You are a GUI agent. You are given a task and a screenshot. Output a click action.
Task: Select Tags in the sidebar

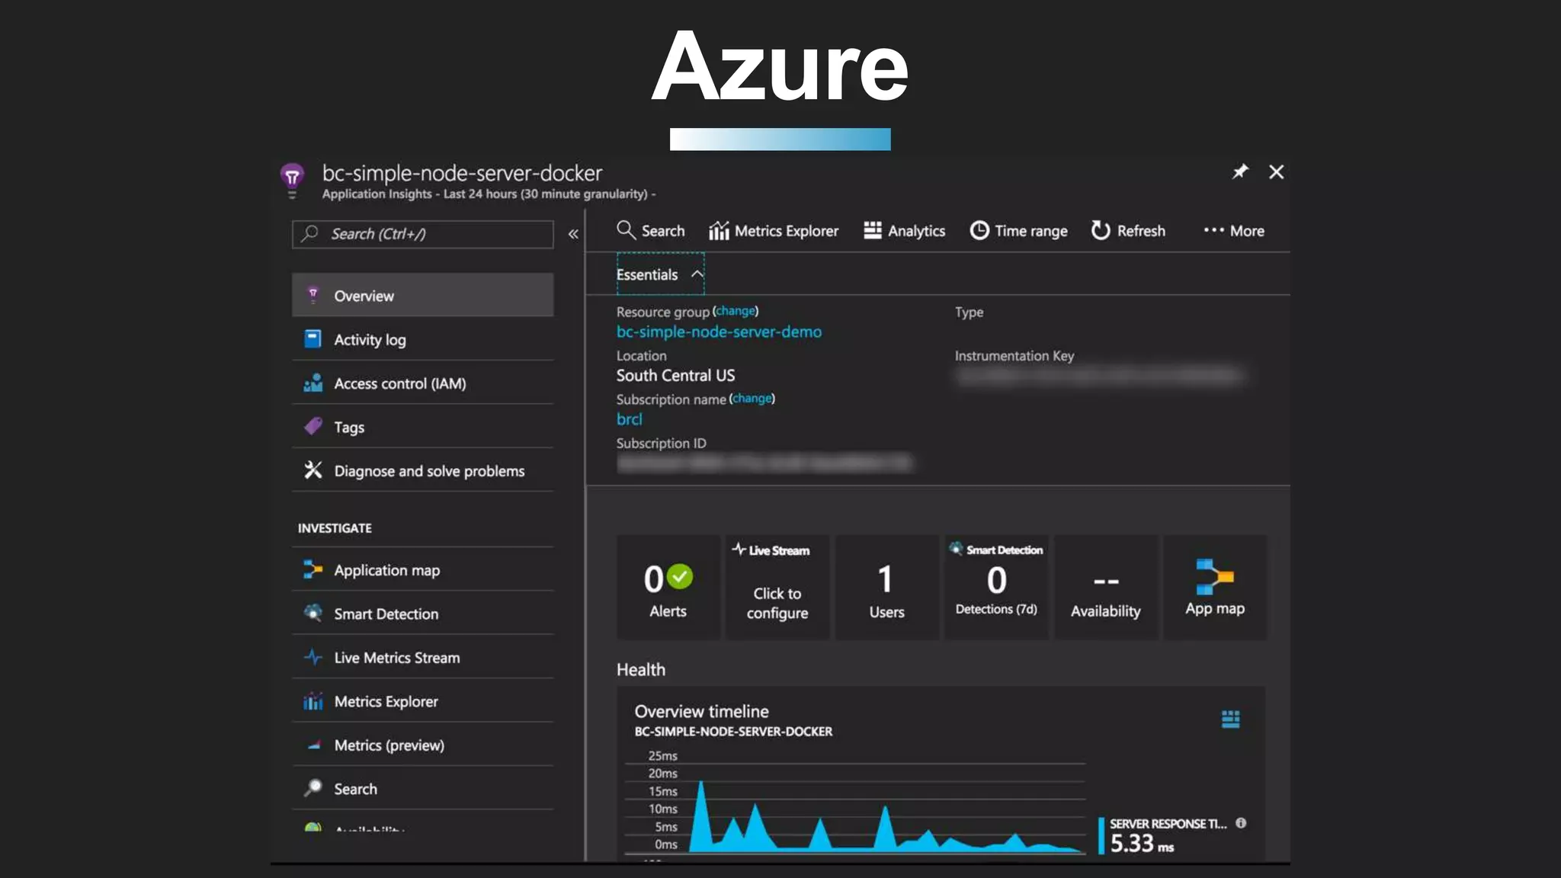click(349, 428)
